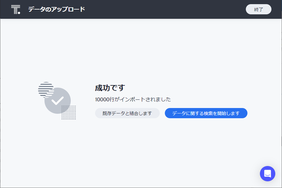Click the 10000 row count number
The height and width of the screenshot is (188, 282).
[102, 99]
